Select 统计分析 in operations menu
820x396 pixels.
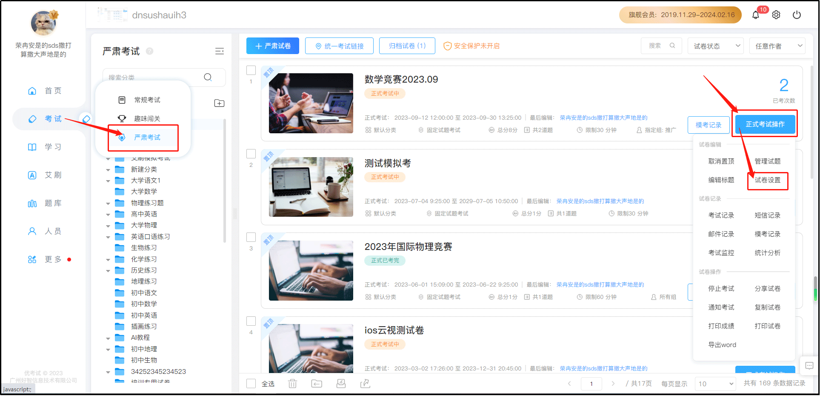(768, 253)
